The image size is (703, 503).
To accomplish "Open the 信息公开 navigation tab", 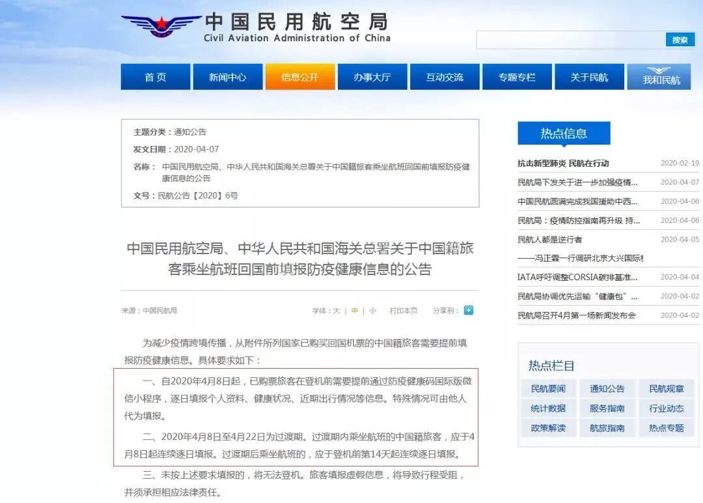I will click(300, 77).
